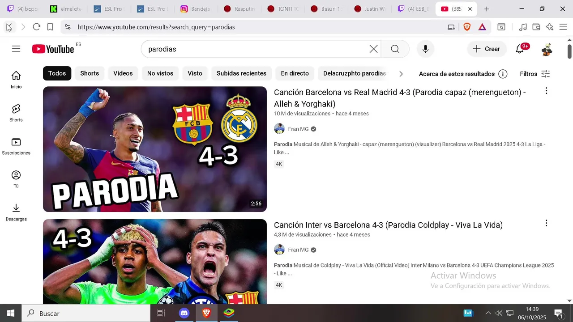Open Canción Barcelona vs Real Madrid title
Image resolution: width=573 pixels, height=322 pixels.
coord(400,98)
